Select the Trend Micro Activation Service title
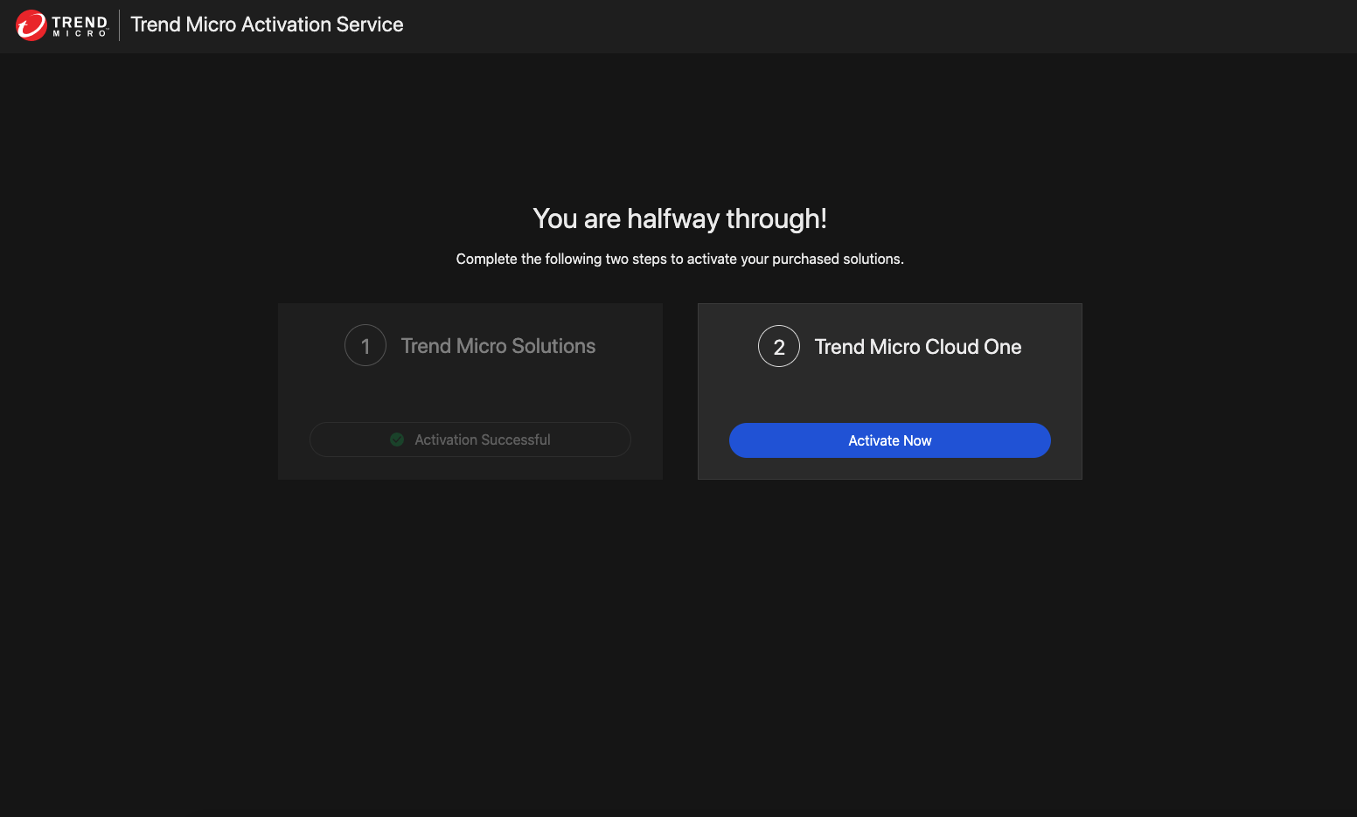 (267, 24)
